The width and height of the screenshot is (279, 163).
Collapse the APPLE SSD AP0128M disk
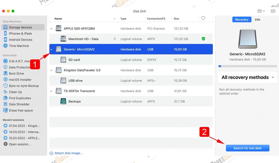point(51,29)
